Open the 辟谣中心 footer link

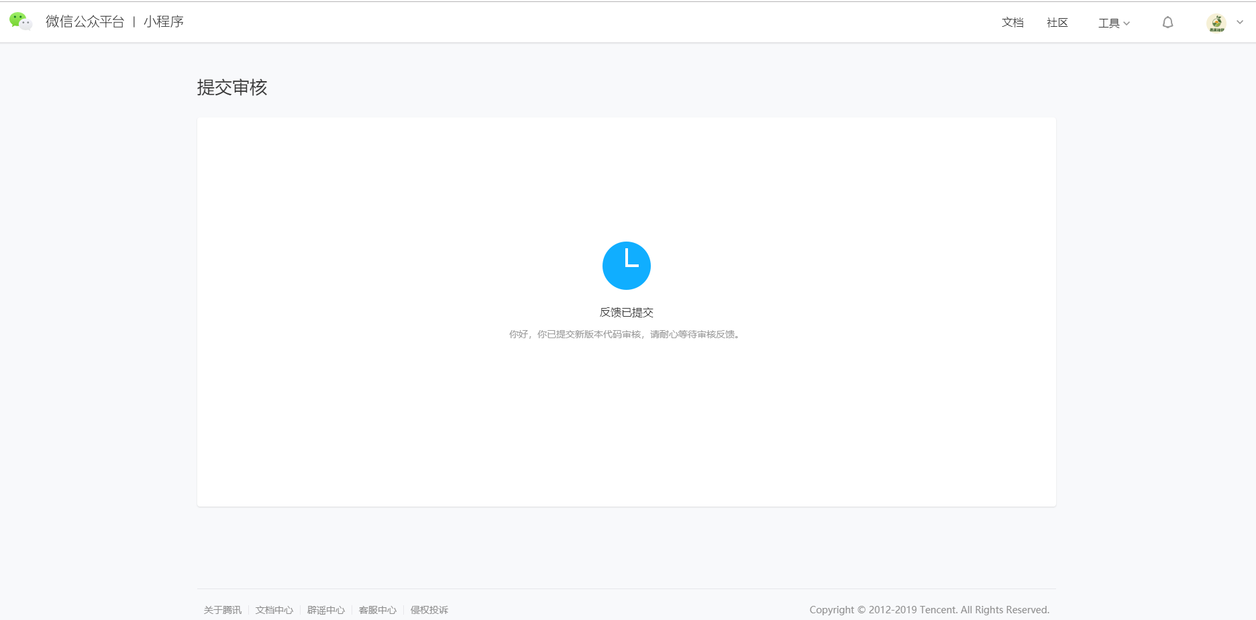click(326, 610)
